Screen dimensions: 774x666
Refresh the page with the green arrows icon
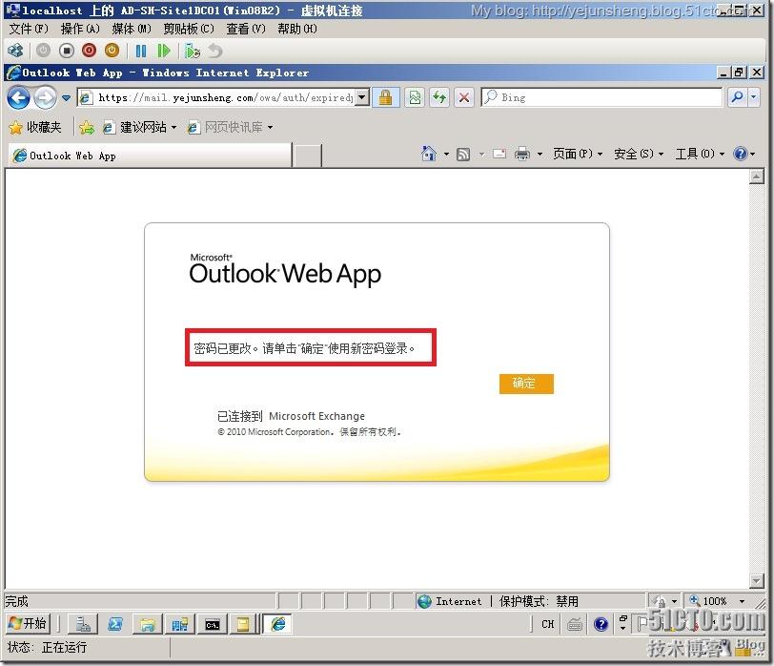[x=439, y=97]
